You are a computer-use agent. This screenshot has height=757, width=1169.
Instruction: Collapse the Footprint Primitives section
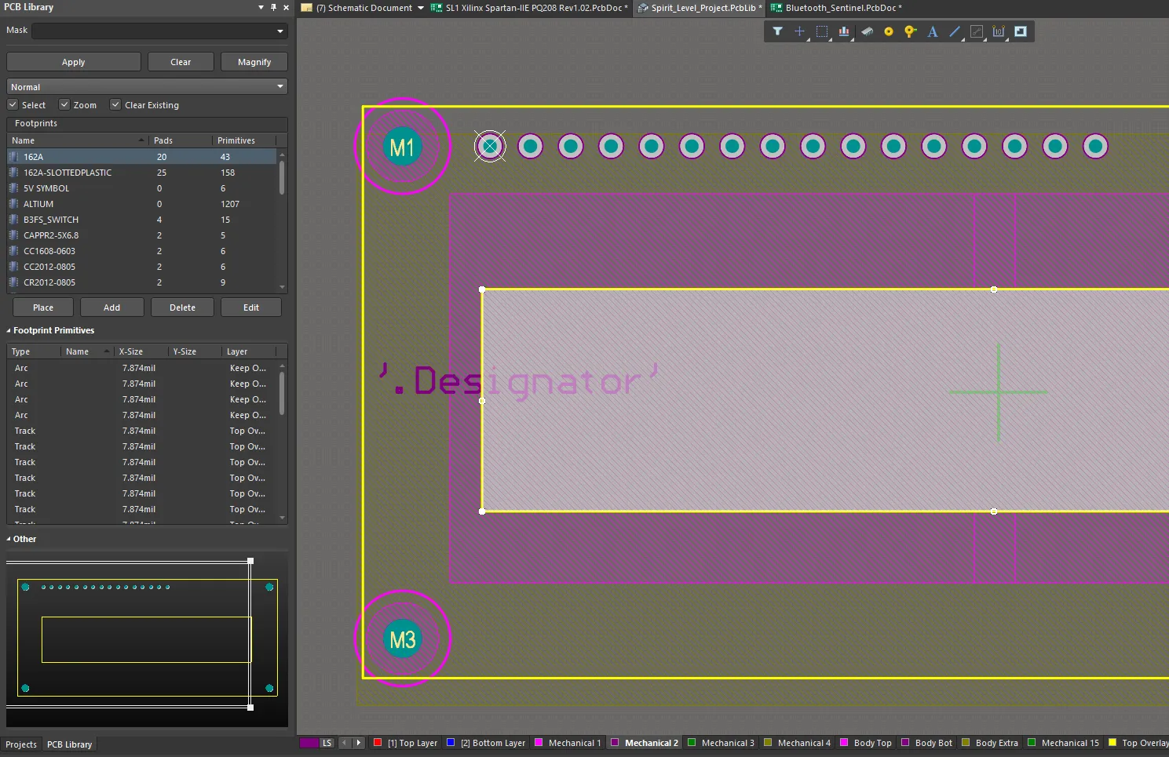point(9,330)
